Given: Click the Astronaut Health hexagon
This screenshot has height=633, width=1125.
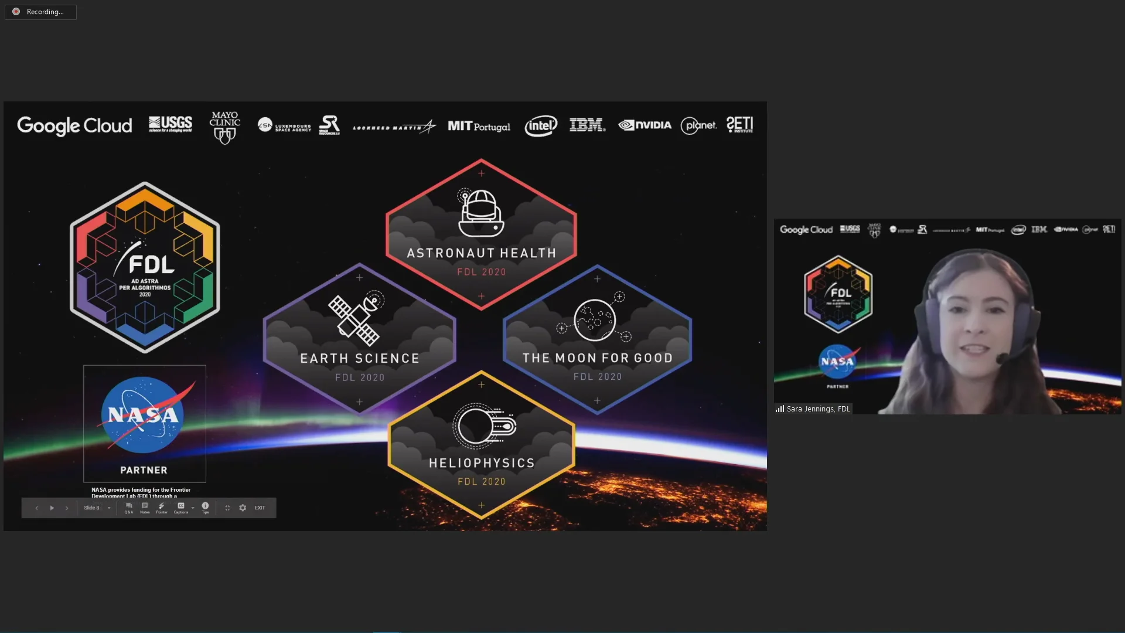Looking at the screenshot, I should click(x=481, y=234).
